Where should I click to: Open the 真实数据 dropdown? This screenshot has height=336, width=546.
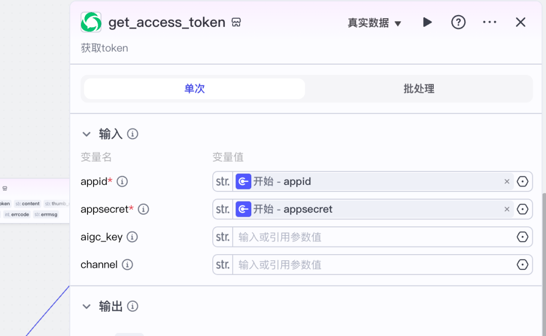click(x=374, y=23)
